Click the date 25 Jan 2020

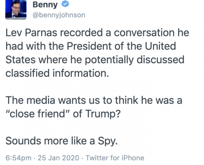pos(59,158)
